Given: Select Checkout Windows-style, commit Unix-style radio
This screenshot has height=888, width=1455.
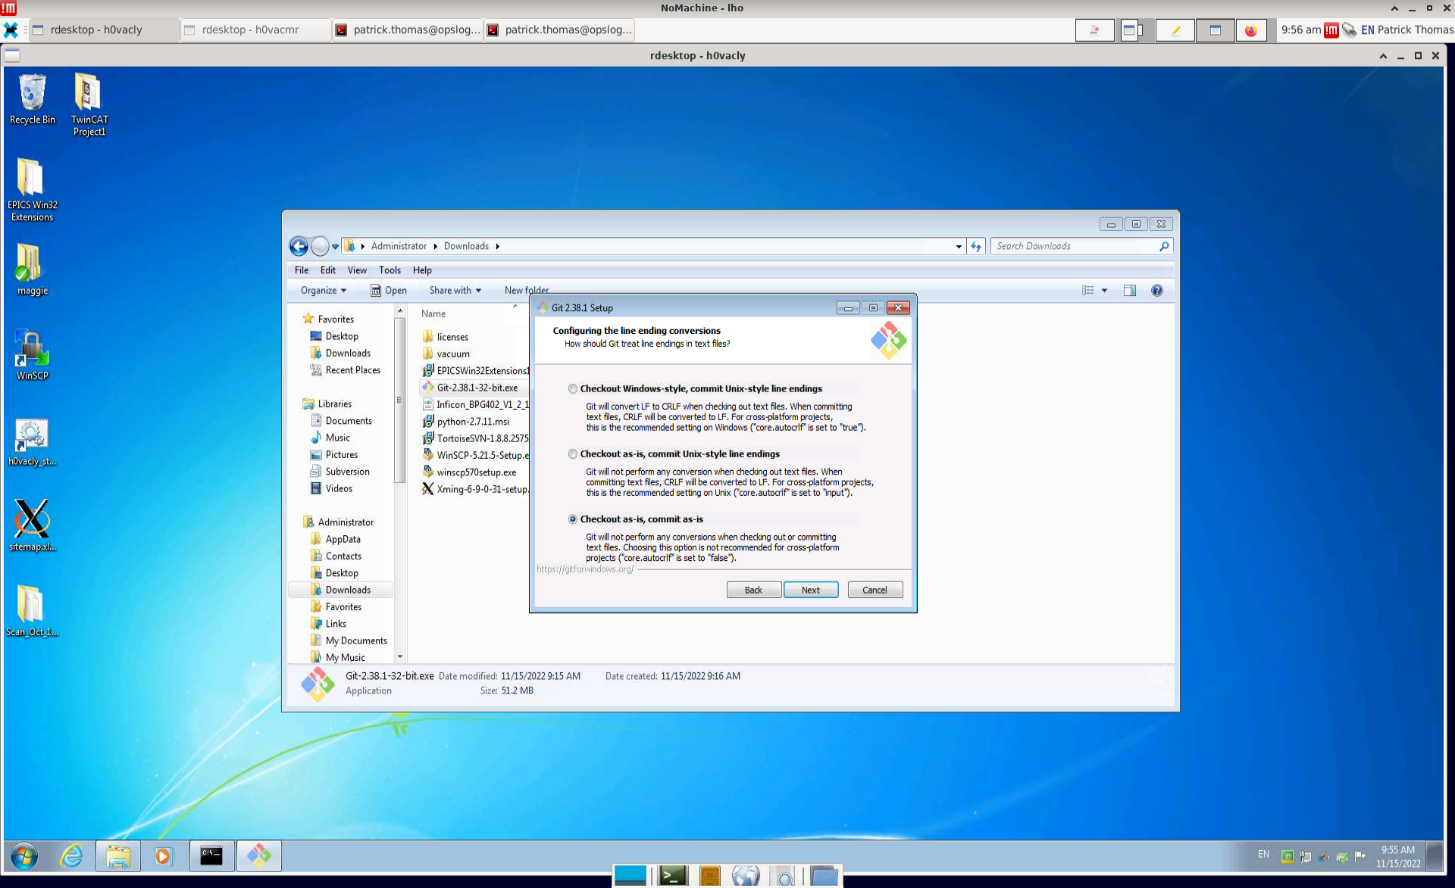Looking at the screenshot, I should tap(573, 389).
